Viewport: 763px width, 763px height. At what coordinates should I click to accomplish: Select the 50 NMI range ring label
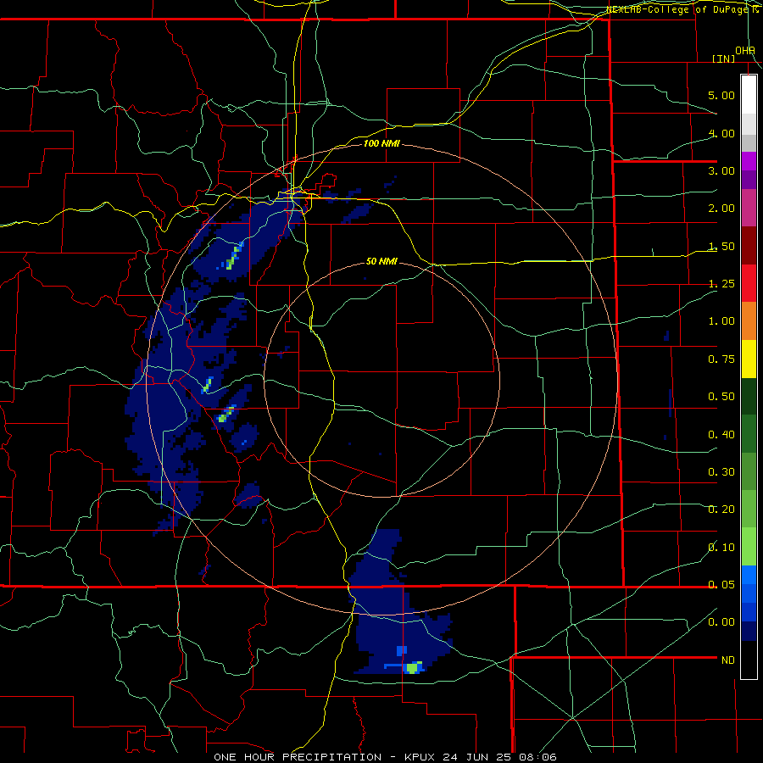pyautogui.click(x=381, y=261)
